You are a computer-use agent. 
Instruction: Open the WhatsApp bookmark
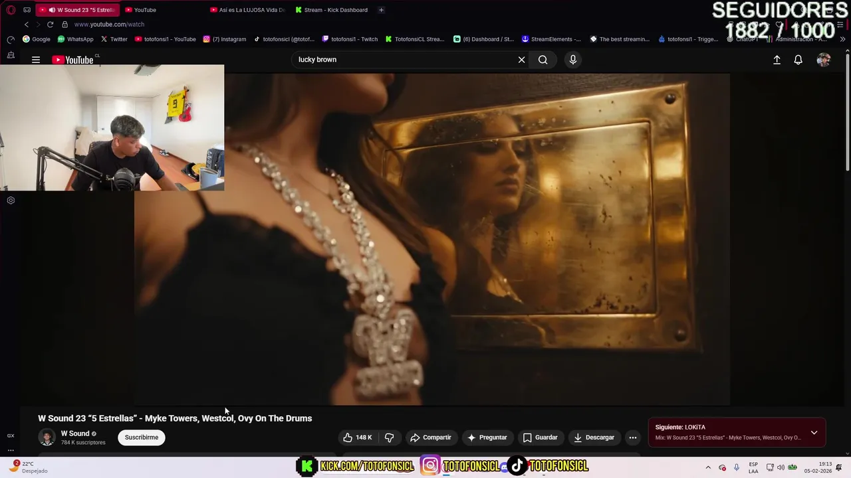point(75,39)
